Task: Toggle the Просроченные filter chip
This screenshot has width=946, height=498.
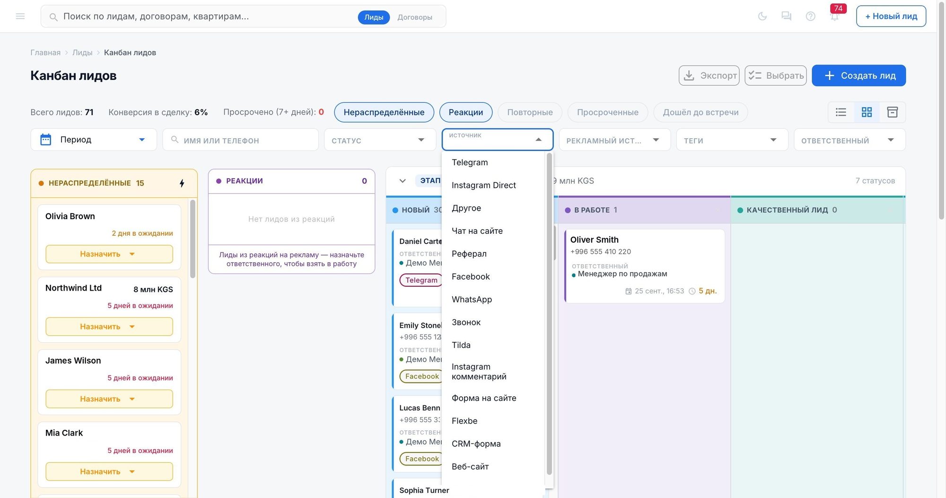Action: point(608,112)
